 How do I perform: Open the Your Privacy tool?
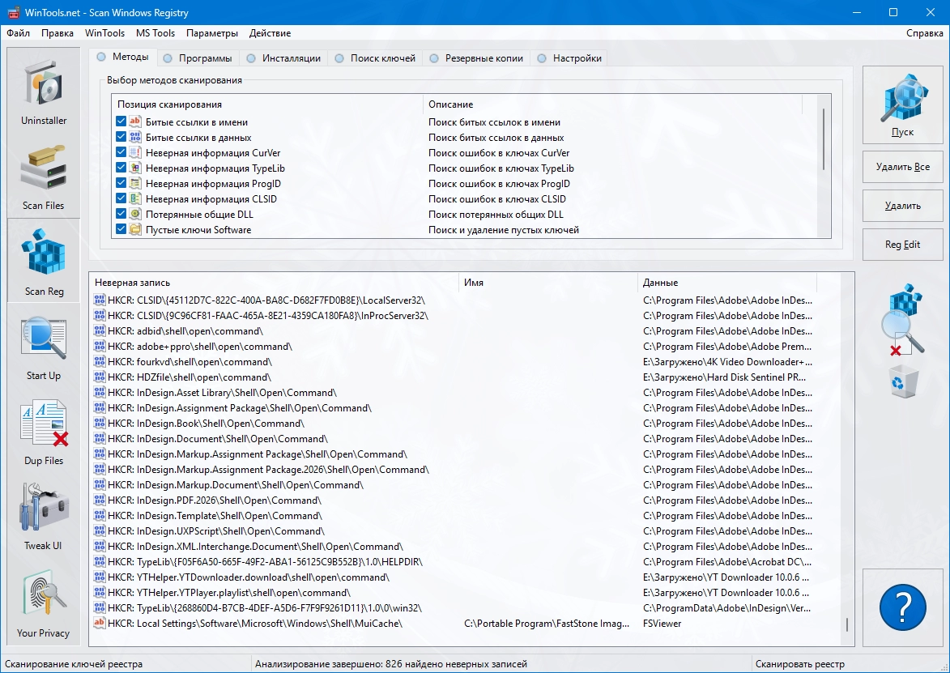coord(44,603)
